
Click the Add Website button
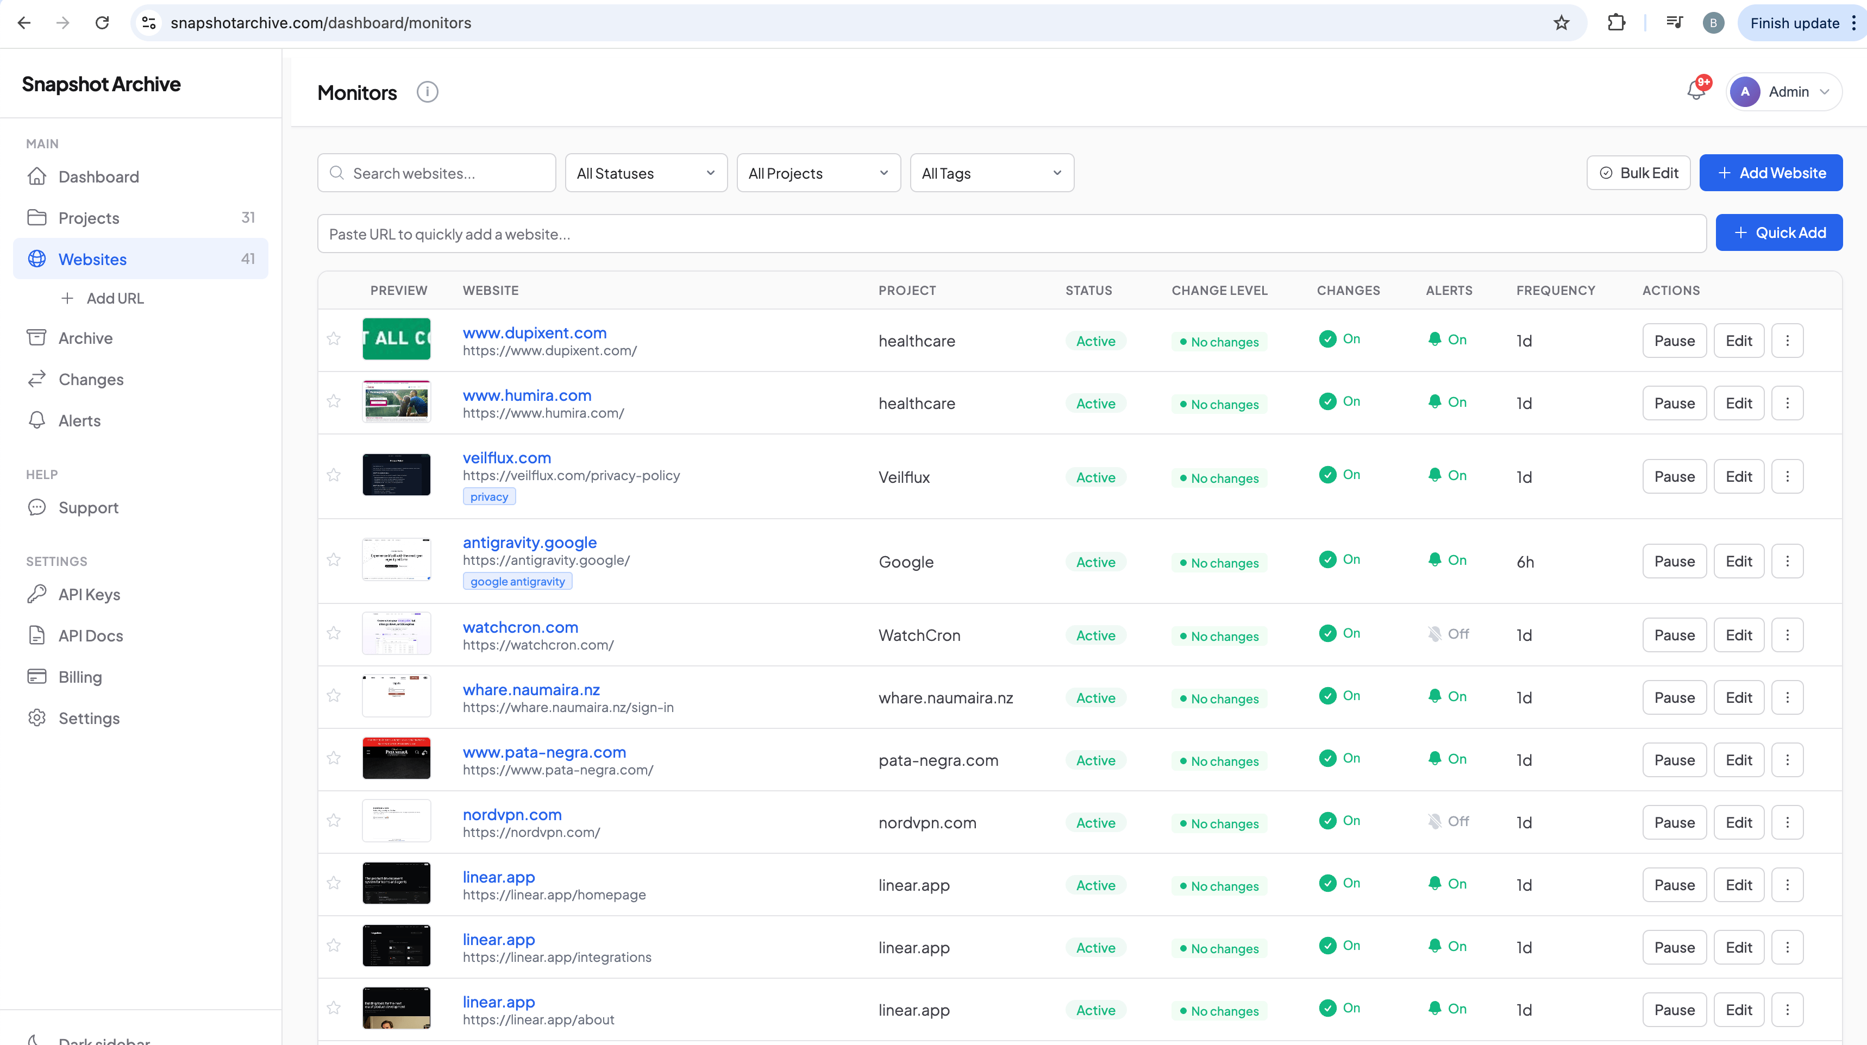coord(1771,173)
